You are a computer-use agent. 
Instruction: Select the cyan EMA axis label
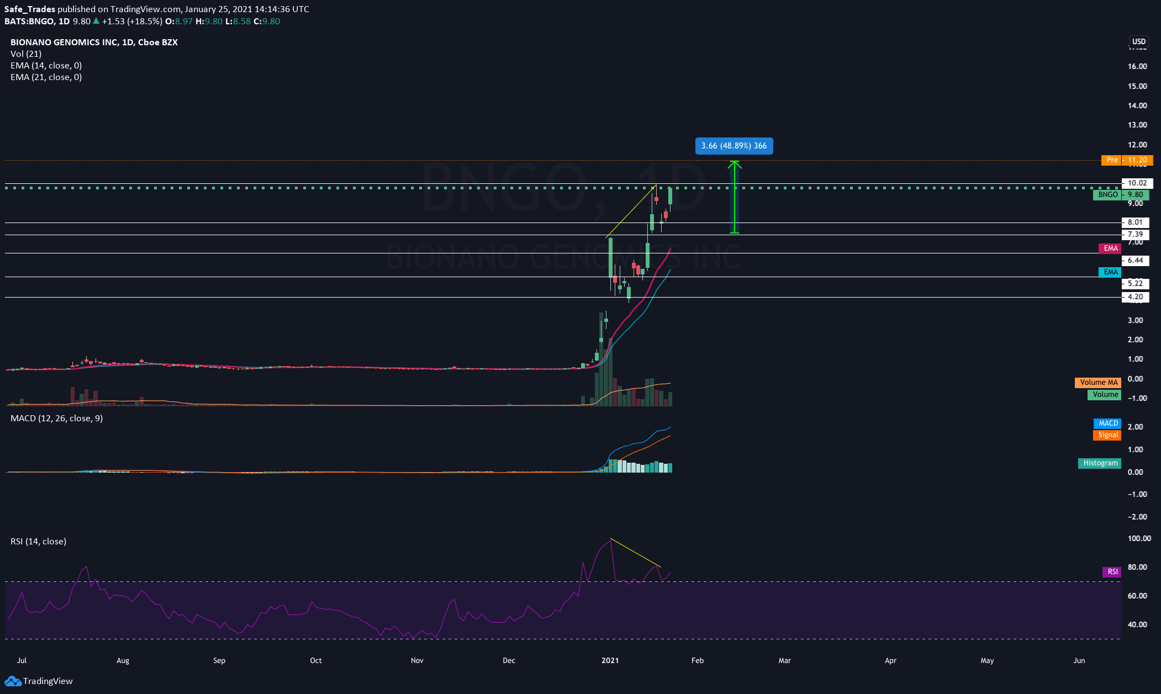pyautogui.click(x=1110, y=272)
